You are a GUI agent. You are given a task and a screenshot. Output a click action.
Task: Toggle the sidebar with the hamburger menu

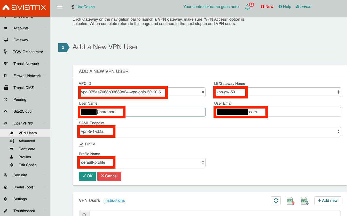point(60,6)
